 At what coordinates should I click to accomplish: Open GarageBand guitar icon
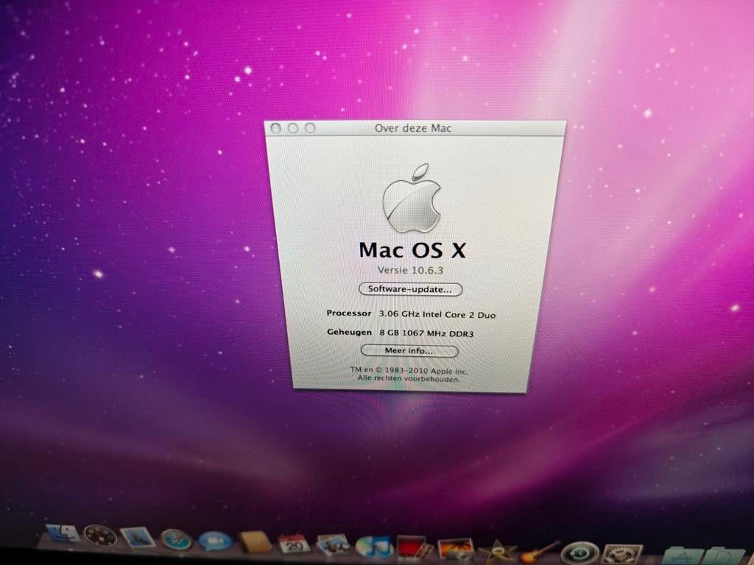(x=540, y=552)
